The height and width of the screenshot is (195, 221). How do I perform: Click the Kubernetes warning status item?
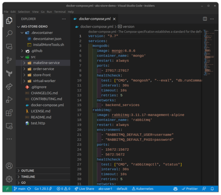[x=142, y=189]
